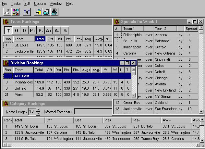The height and width of the screenshot is (149, 205).
Task: Click the Avg+ column header in Team Rankings
Action: pyautogui.click(x=88, y=39)
